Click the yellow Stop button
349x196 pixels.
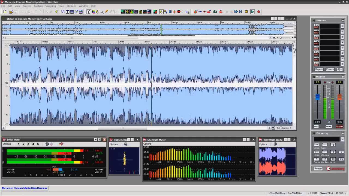(246, 12)
